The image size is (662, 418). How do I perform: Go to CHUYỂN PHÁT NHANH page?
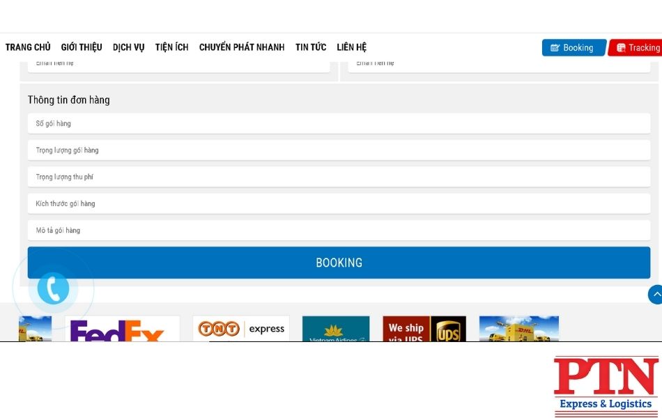[x=242, y=47]
